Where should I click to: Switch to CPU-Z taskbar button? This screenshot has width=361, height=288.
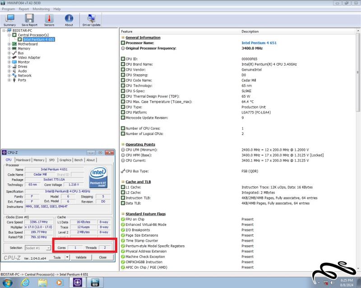click(78, 283)
